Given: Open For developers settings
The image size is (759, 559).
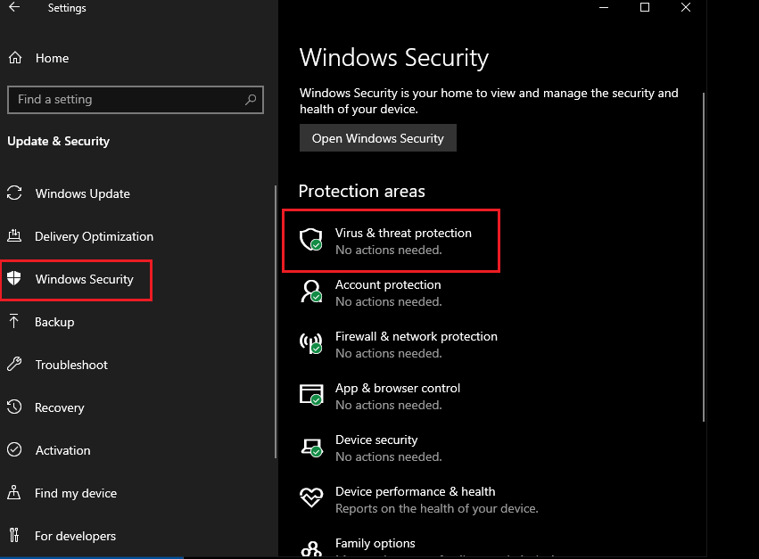Looking at the screenshot, I should point(75,536).
